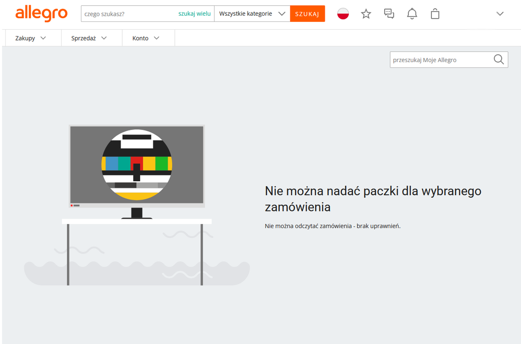
Task: Expand the Wszystkie kategorie dropdown
Action: click(252, 14)
